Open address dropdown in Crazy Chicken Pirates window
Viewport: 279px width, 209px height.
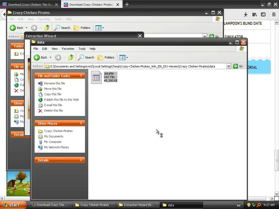[205, 36]
